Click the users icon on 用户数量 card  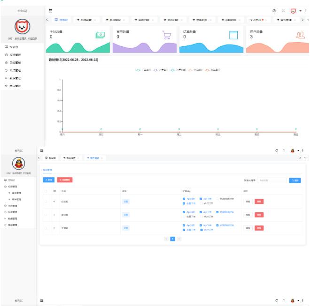(301, 35)
